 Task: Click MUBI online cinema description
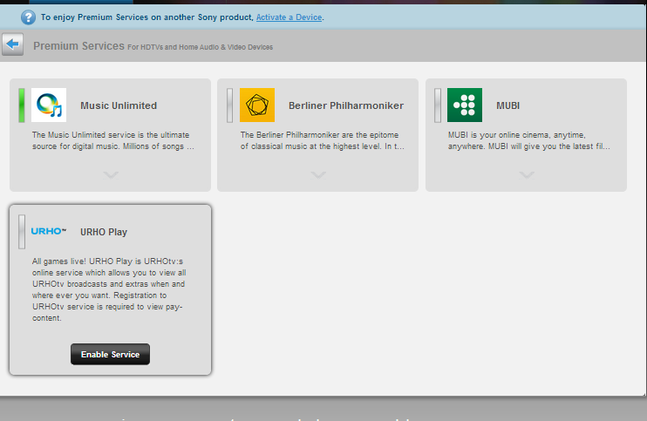(529, 140)
